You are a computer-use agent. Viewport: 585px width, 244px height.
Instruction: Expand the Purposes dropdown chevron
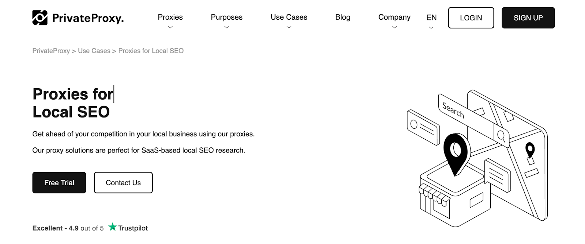pyautogui.click(x=227, y=27)
